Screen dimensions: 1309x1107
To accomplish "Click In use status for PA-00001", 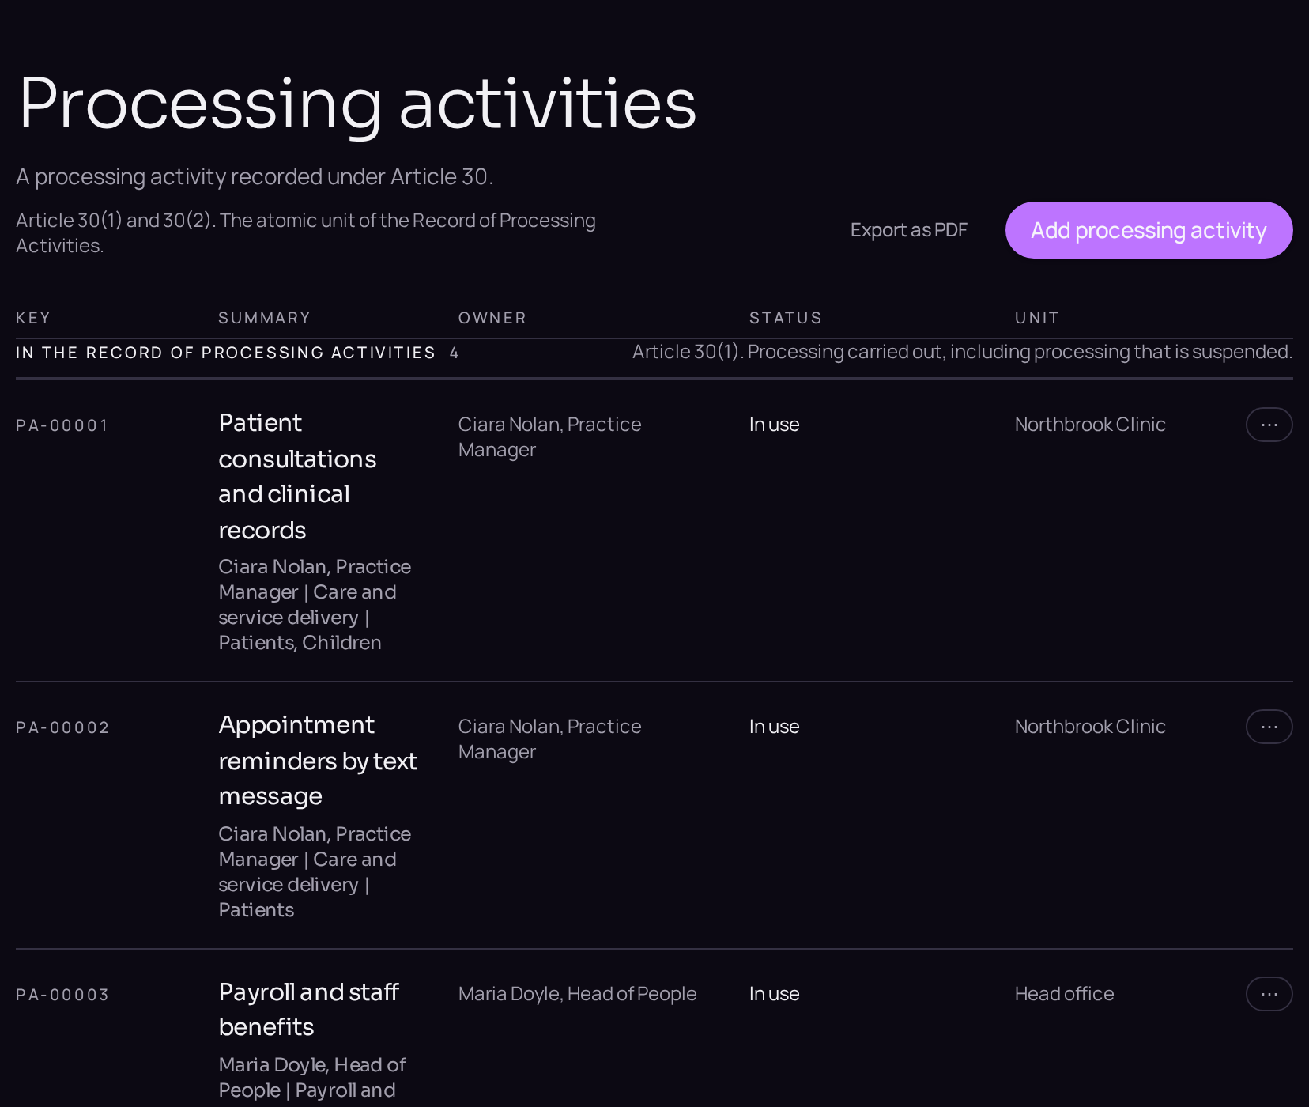I will coord(774,425).
